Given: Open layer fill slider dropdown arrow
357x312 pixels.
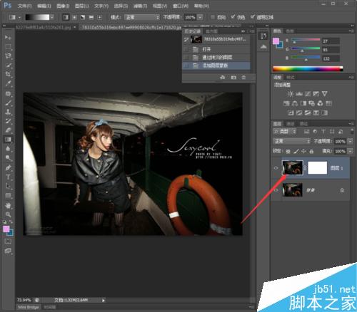Looking at the screenshot, I should [x=350, y=151].
